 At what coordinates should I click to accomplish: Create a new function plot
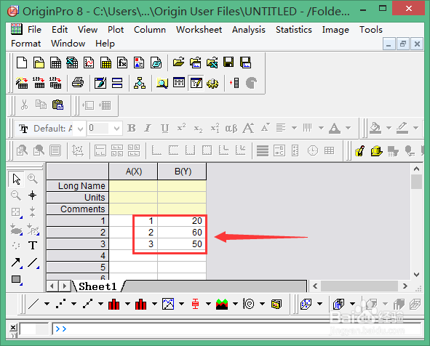122,63
